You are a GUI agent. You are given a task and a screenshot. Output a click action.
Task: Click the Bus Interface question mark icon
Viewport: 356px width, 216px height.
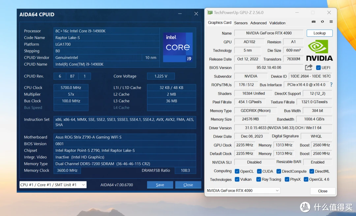point(331,85)
